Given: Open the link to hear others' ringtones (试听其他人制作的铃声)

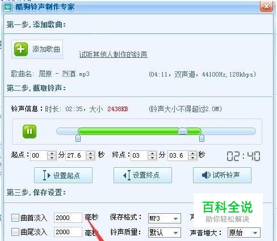Looking at the screenshot, I should [x=113, y=54].
